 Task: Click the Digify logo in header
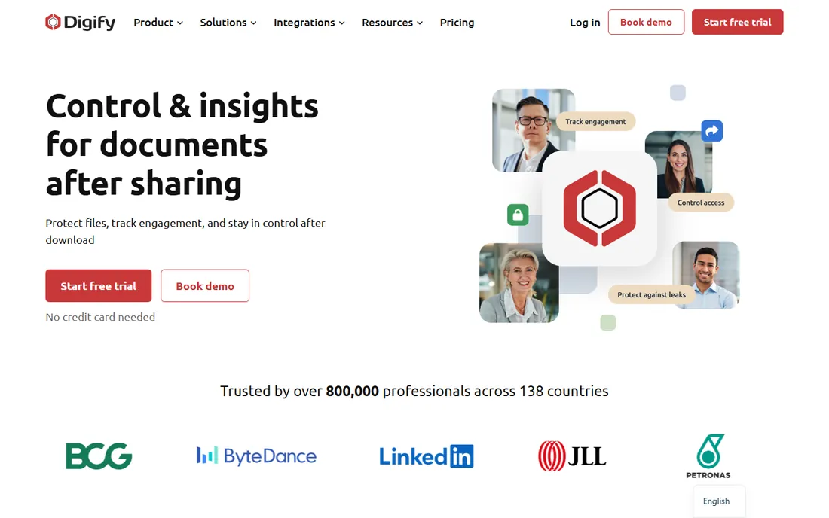coord(80,22)
